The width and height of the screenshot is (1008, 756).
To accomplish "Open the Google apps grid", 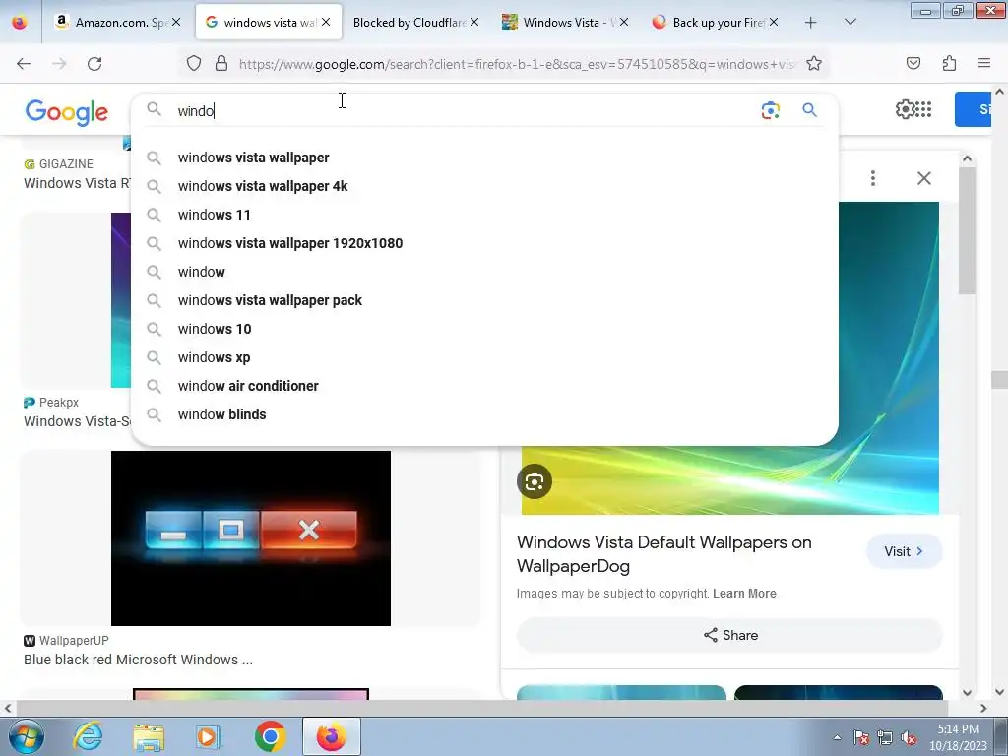I will [x=923, y=109].
